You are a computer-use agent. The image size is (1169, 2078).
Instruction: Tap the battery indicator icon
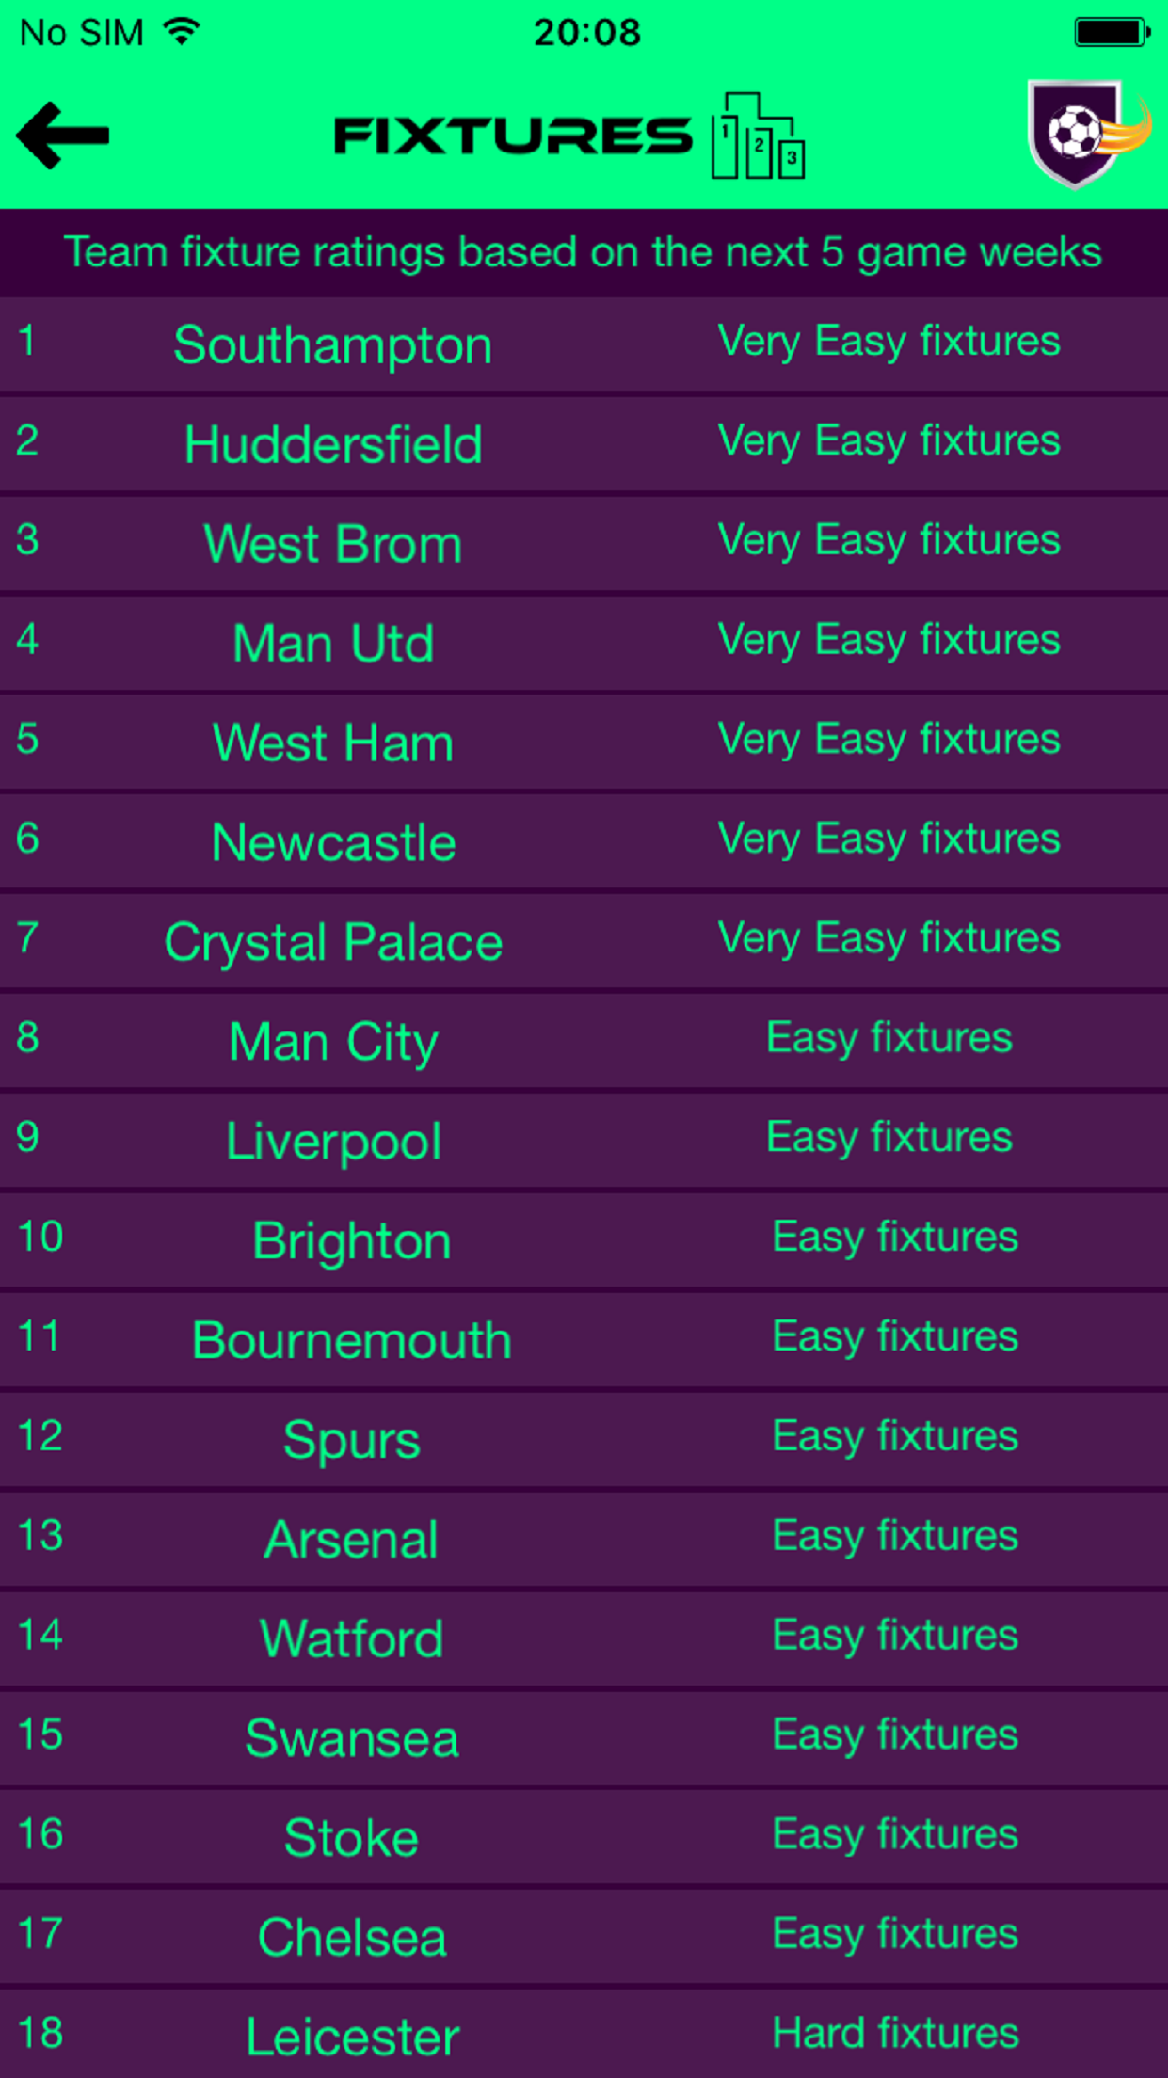1112,32
